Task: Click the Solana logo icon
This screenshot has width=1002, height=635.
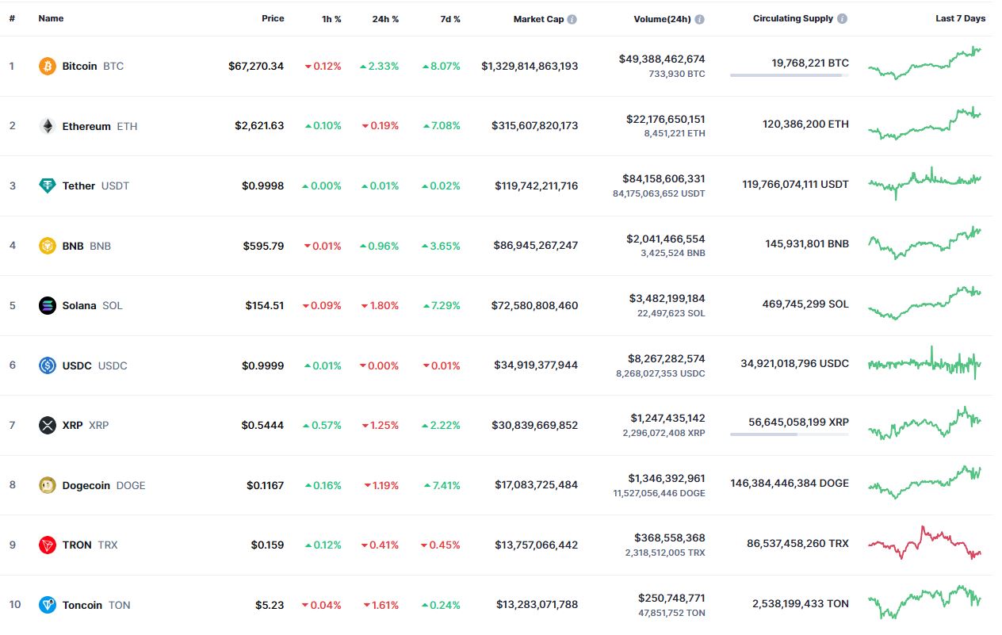Action: point(48,306)
